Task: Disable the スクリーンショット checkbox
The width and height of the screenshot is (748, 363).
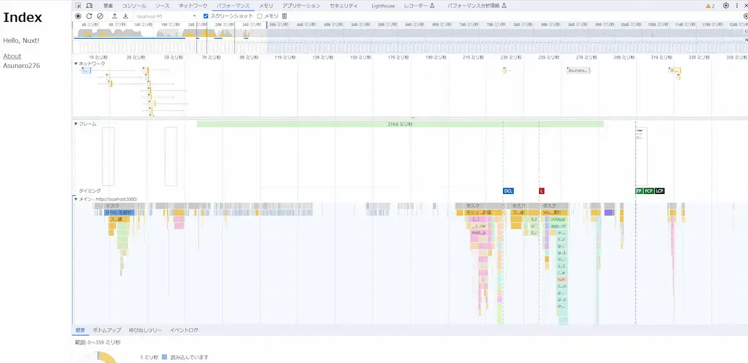Action: click(x=205, y=16)
